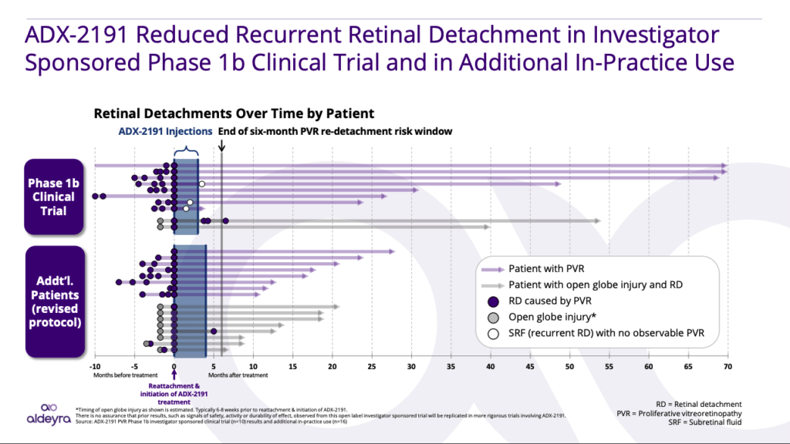Click the purple dot near month 5 in the additional patients chart
Image resolution: width=790 pixels, height=444 pixels.
point(214,331)
